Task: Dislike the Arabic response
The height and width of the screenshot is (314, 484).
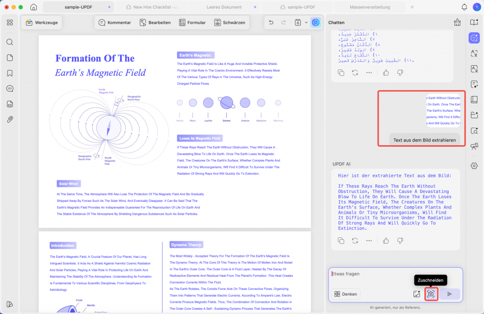Action: tap(400, 73)
